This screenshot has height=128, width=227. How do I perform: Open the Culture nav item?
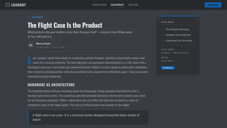click(x=133, y=5)
